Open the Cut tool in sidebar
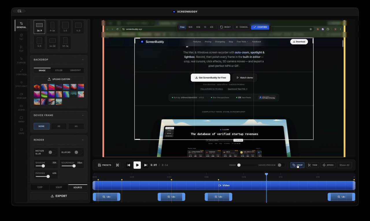370x221 pixels. [21, 49]
